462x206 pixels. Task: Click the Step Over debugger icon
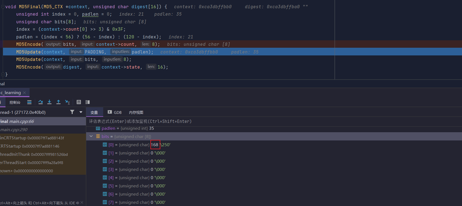click(x=41, y=102)
